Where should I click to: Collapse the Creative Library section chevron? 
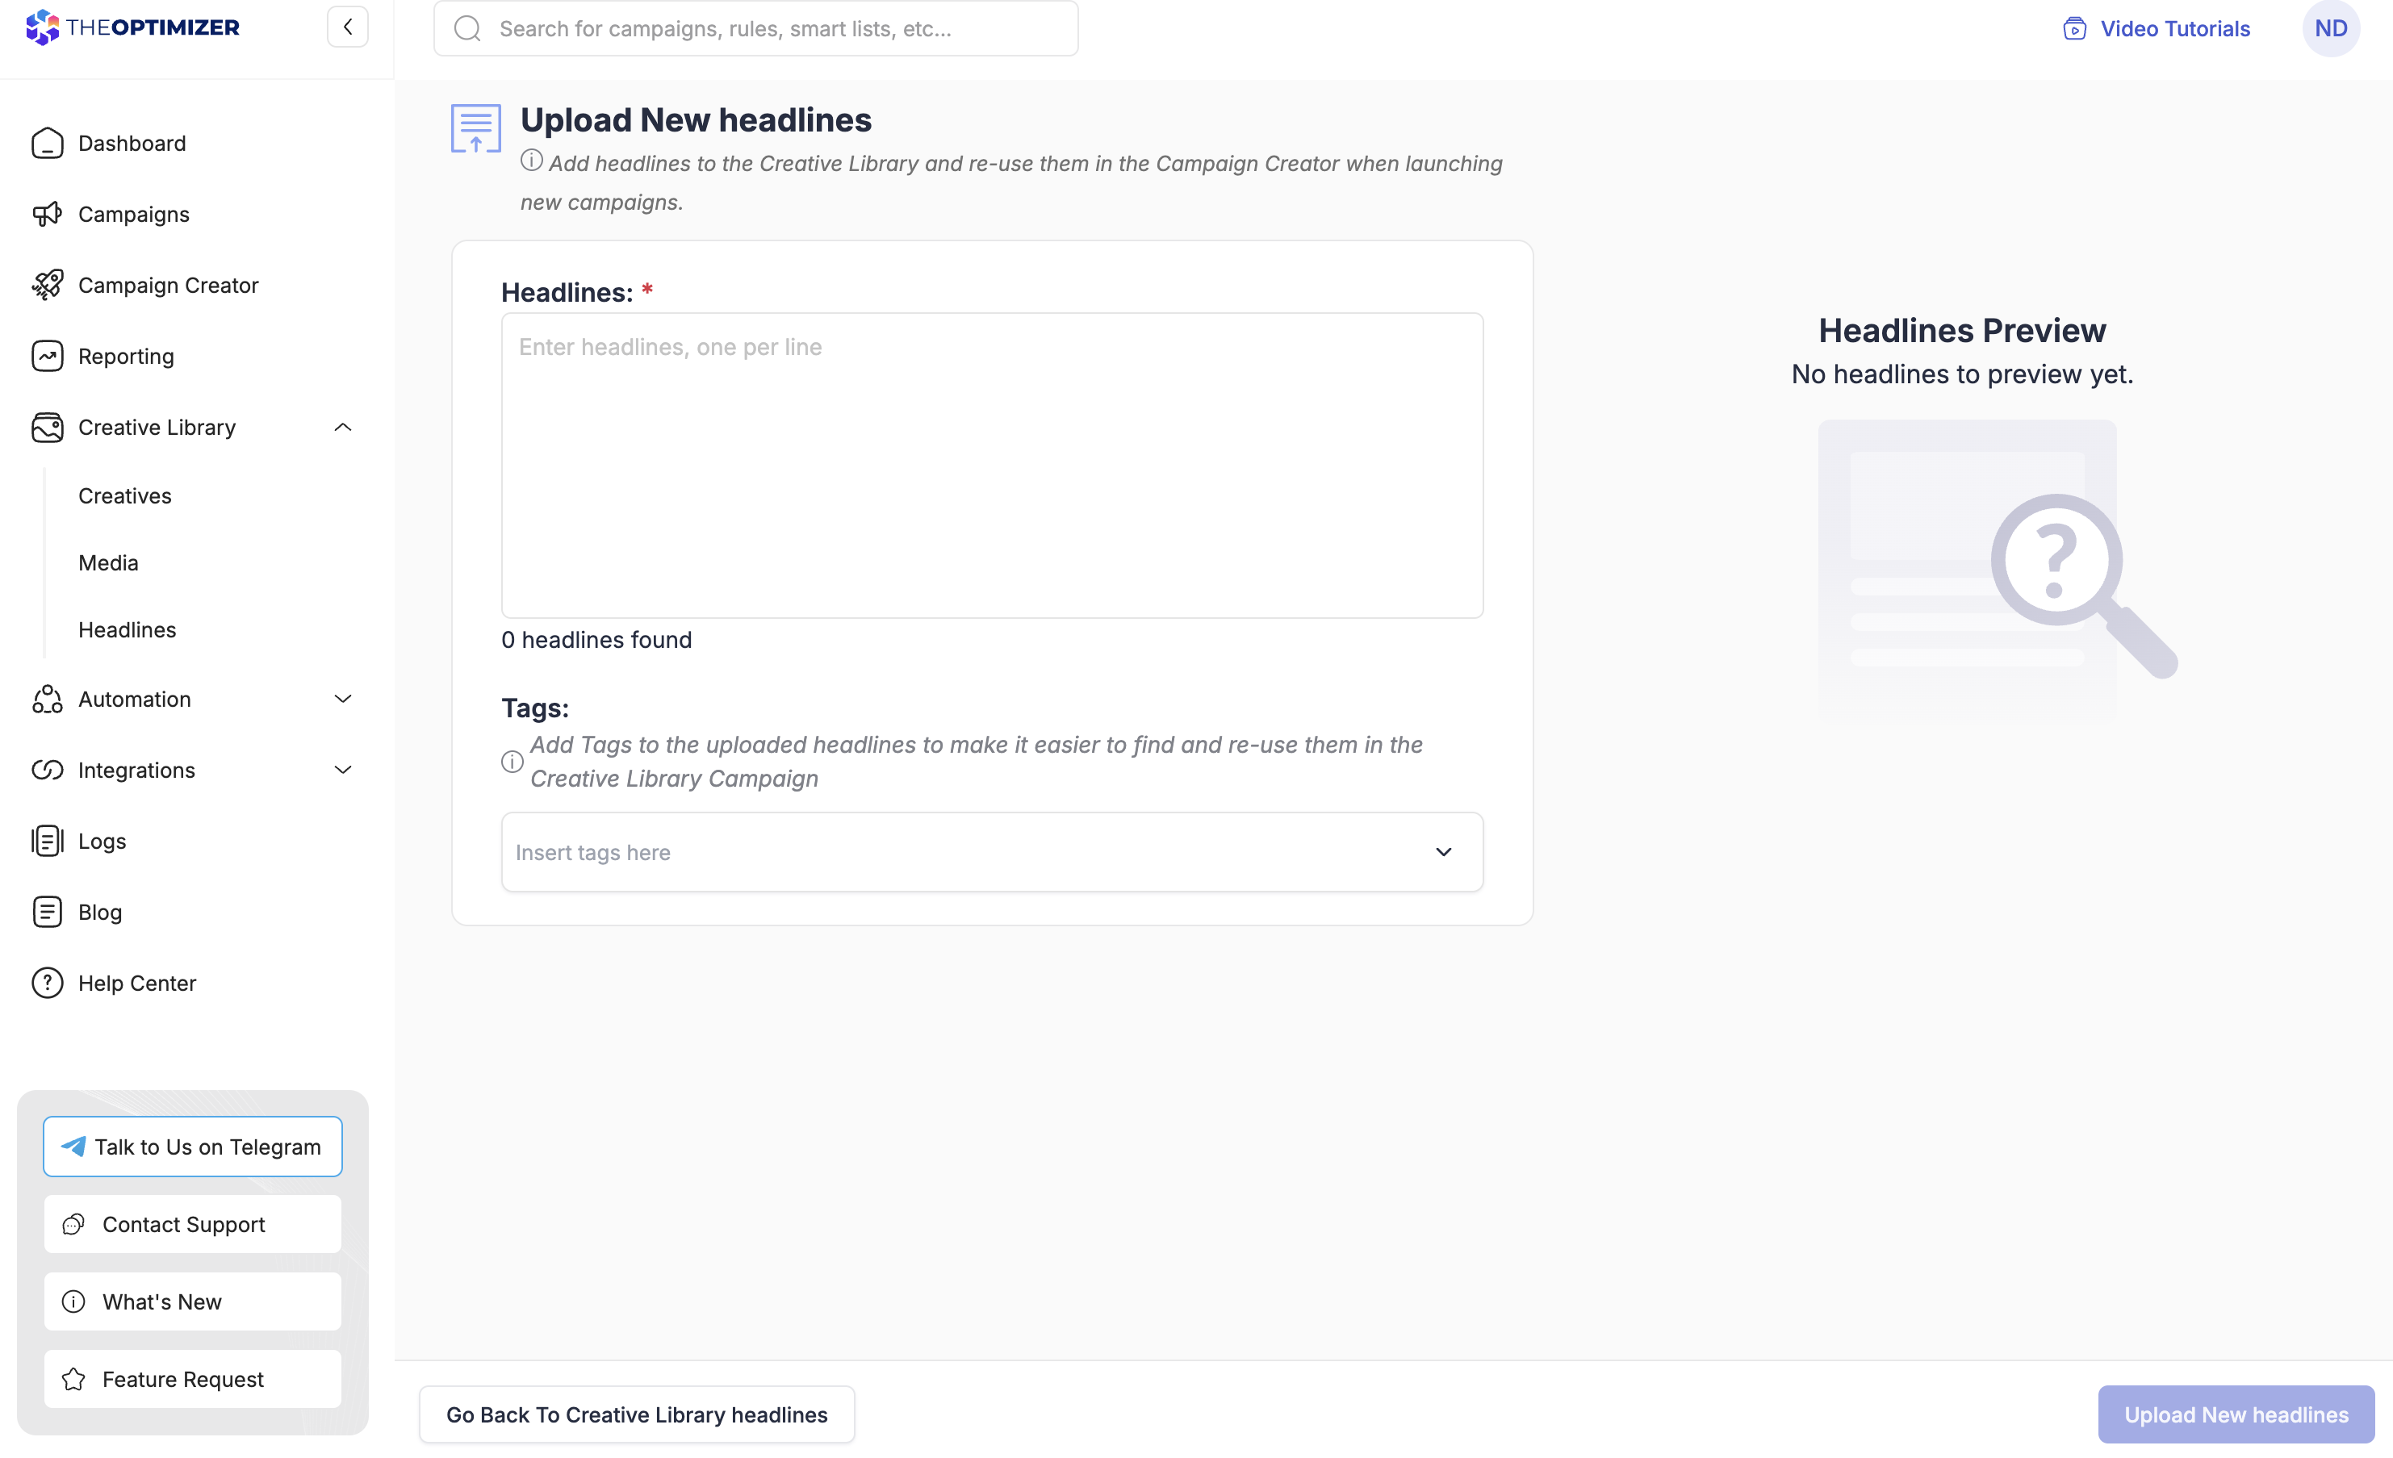click(x=343, y=427)
